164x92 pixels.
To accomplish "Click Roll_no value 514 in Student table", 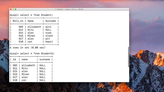I will tap(21, 33).
